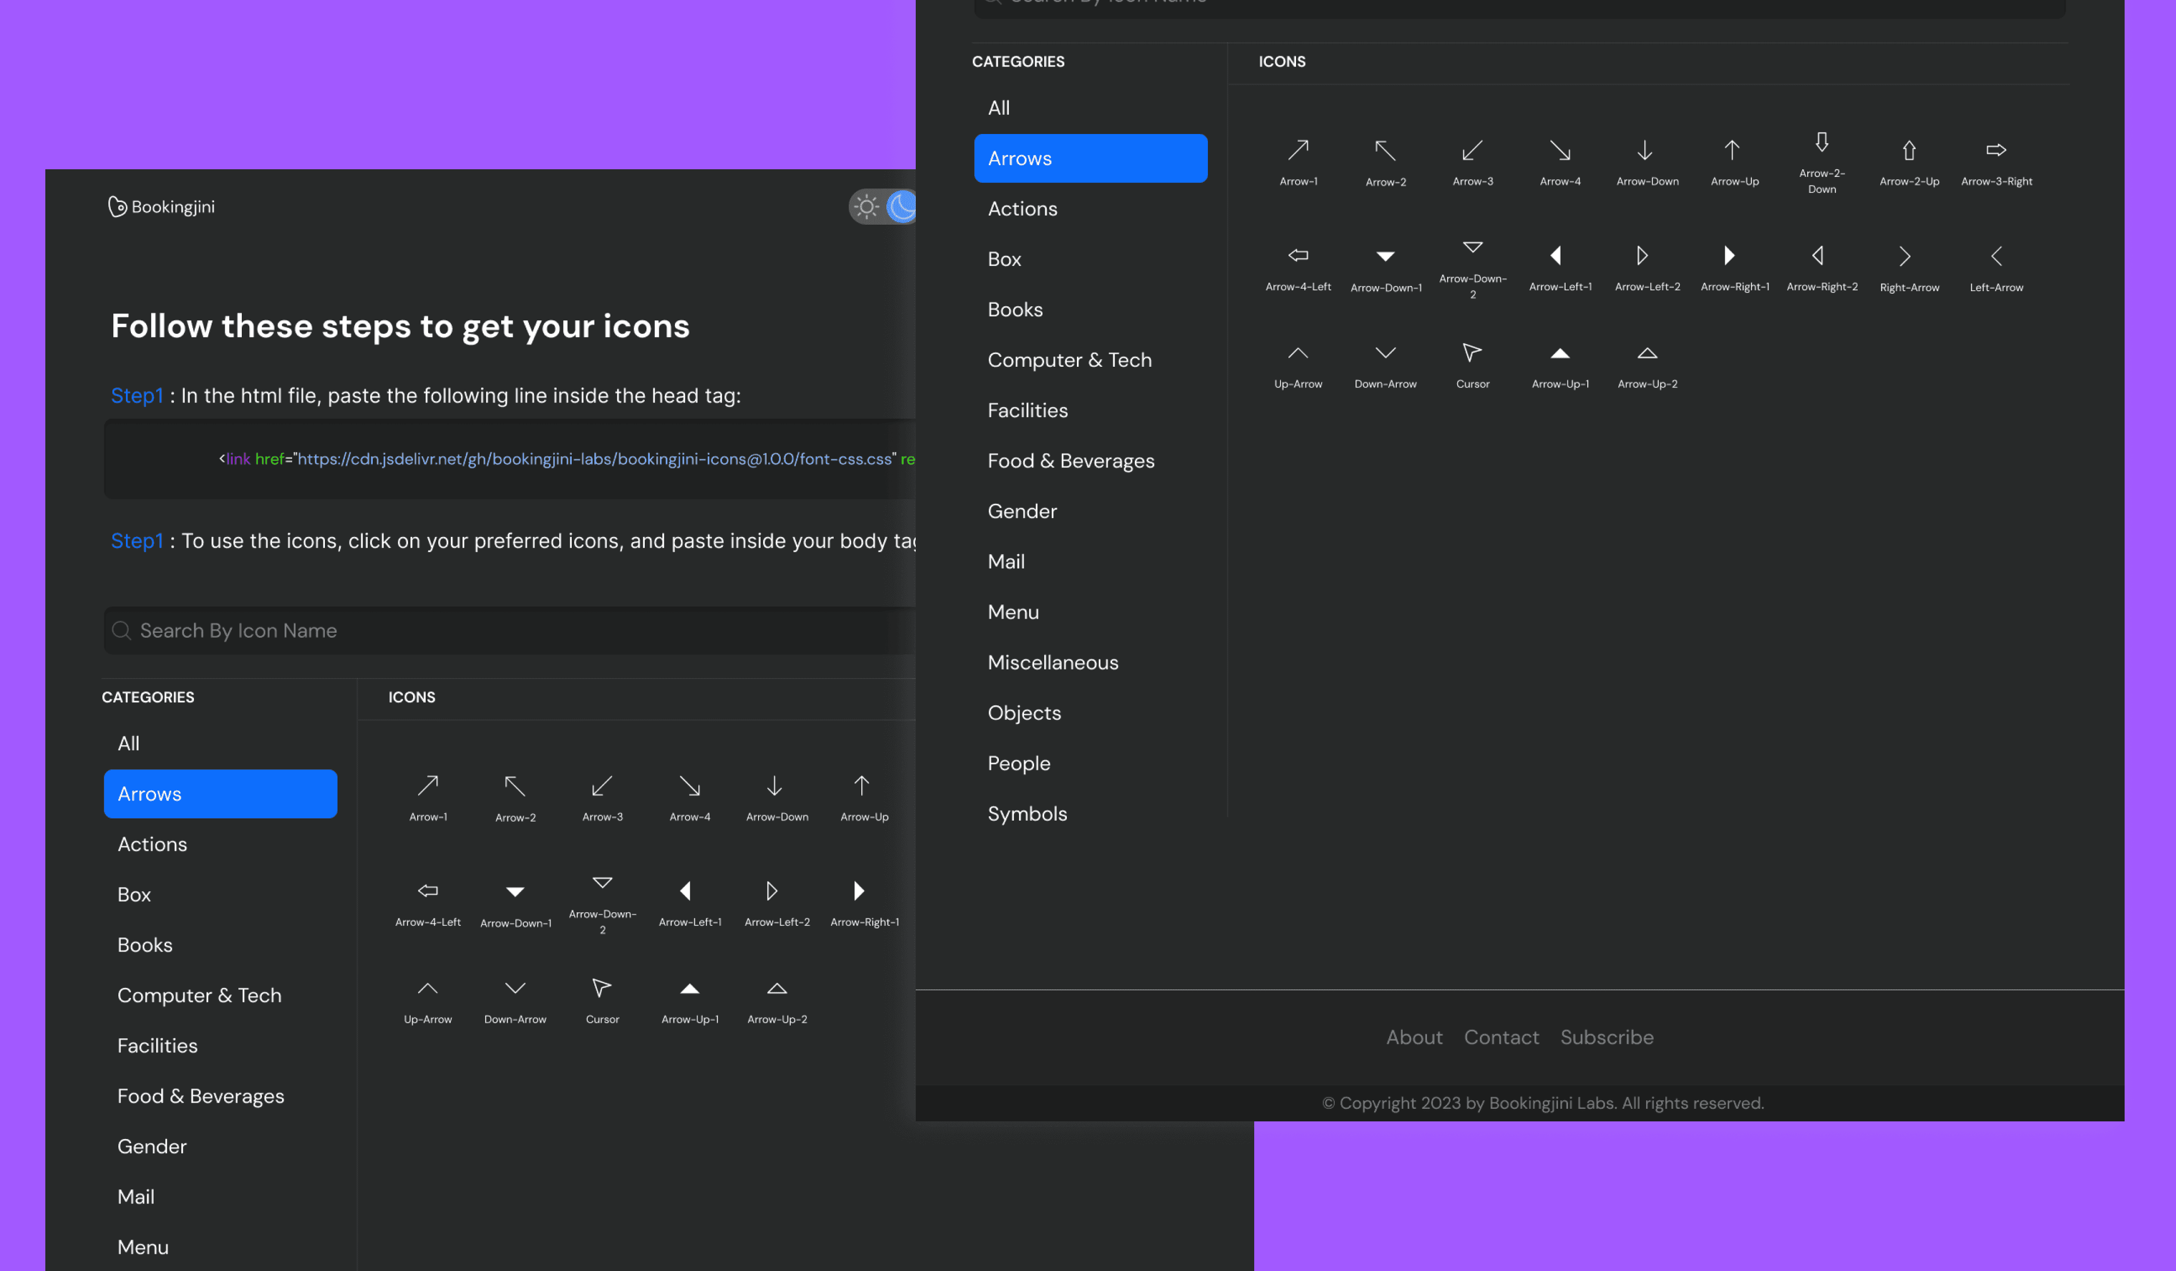The height and width of the screenshot is (1271, 2176).
Task: Click the Arrow-Up-2 icon in right panel
Action: pyautogui.click(x=1647, y=353)
